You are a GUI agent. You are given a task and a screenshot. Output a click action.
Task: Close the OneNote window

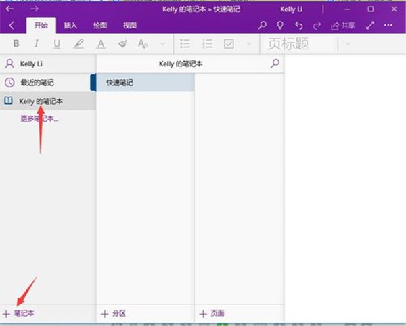(x=394, y=9)
